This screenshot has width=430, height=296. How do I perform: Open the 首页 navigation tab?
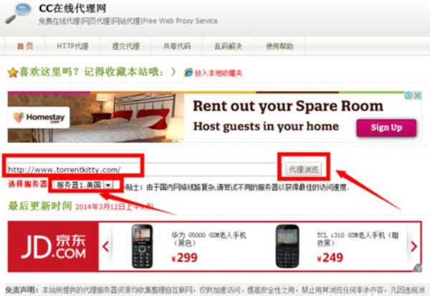[x=25, y=46]
